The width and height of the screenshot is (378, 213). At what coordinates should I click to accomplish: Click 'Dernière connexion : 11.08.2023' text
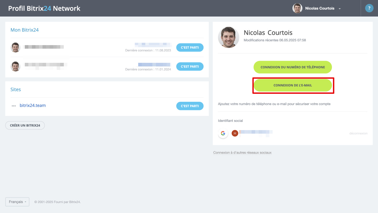pyautogui.click(x=148, y=50)
